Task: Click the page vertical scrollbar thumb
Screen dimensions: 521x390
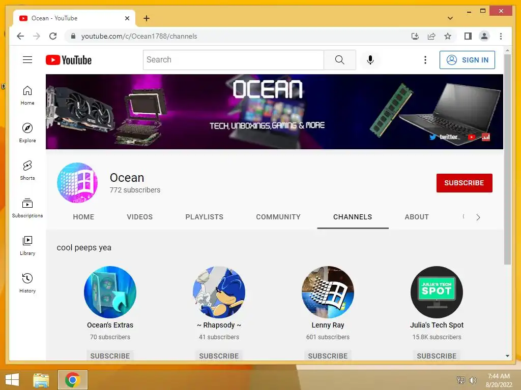Action: click(x=507, y=159)
